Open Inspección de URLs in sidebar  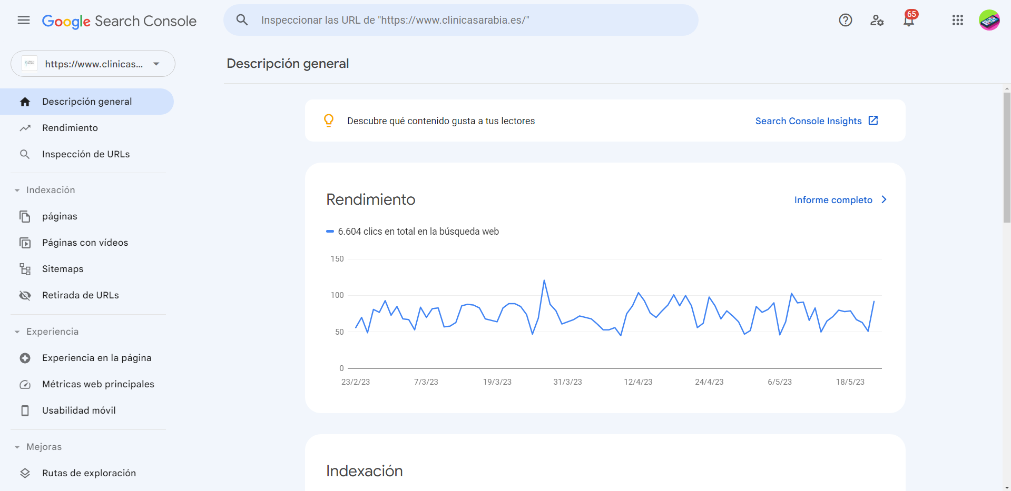[87, 154]
